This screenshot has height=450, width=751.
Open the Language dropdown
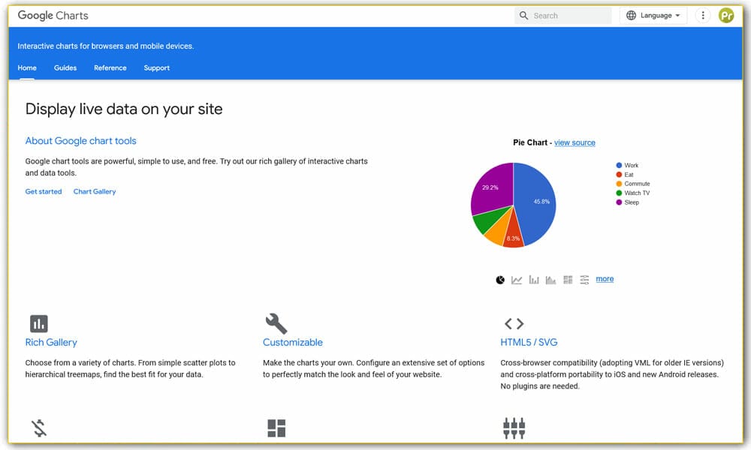tap(653, 15)
